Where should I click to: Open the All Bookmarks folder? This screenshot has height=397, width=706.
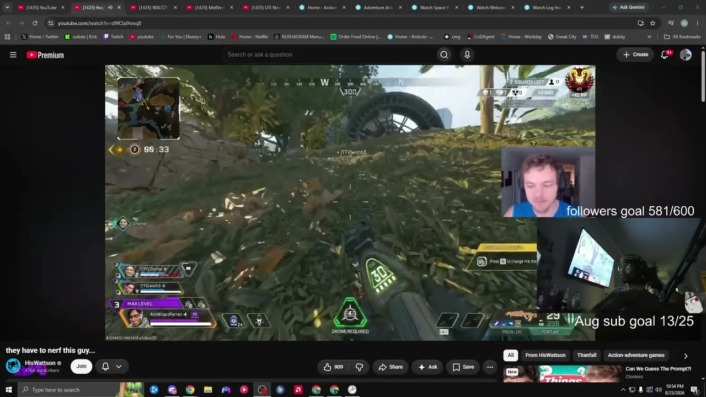[x=682, y=37]
